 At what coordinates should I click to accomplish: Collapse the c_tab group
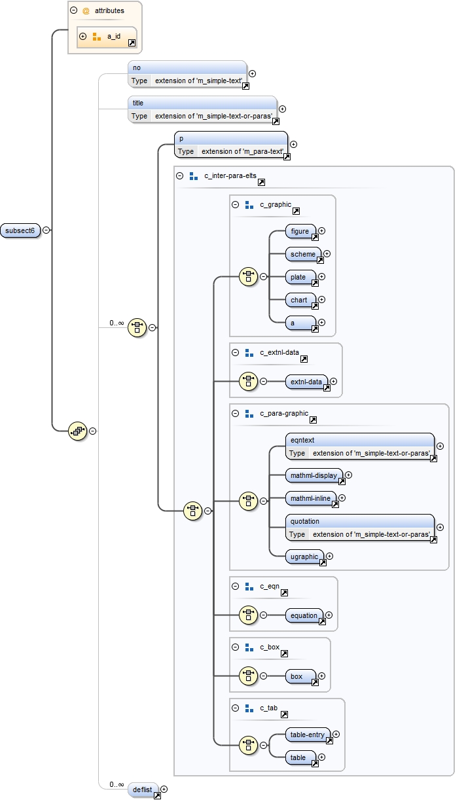pyautogui.click(x=235, y=708)
